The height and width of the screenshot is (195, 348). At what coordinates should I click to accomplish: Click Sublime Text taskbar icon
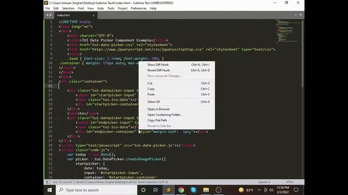point(169,190)
